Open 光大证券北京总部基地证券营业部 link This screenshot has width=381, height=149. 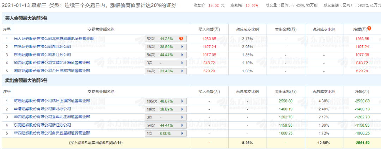click(x=54, y=39)
